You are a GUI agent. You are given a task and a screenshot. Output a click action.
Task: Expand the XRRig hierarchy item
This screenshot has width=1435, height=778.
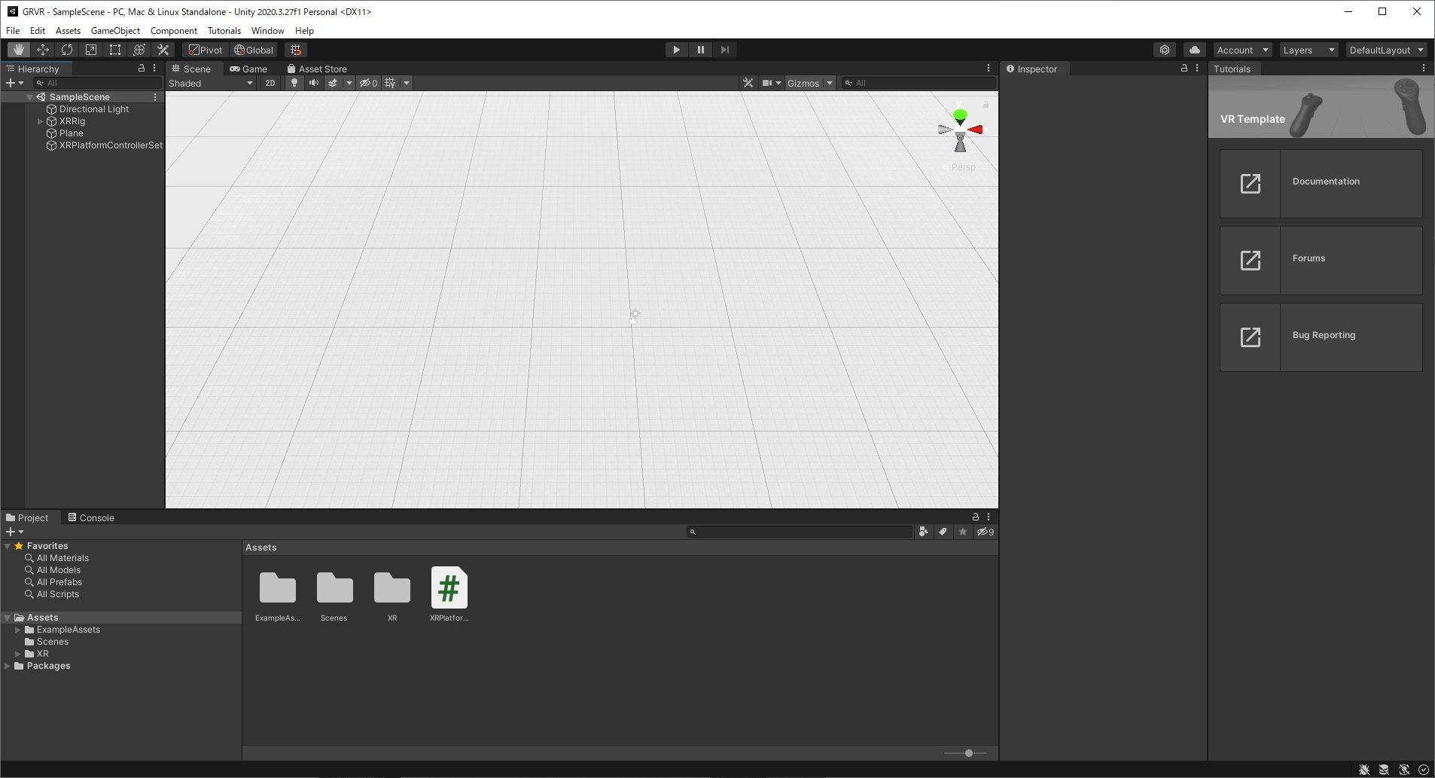coord(41,121)
